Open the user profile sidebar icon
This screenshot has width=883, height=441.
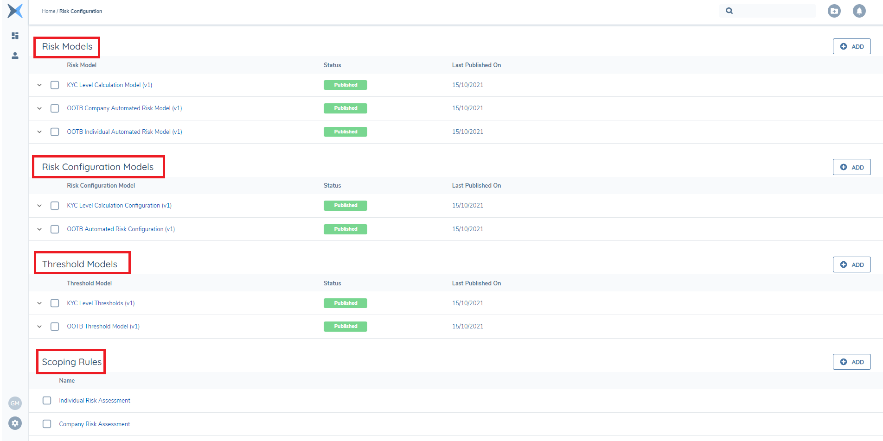[15, 56]
